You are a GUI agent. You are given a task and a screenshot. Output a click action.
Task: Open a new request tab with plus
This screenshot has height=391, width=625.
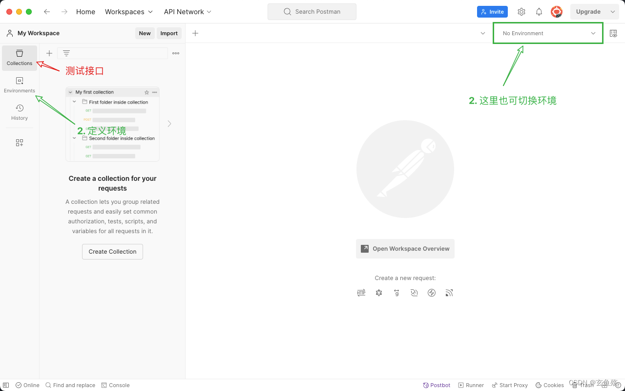point(195,33)
